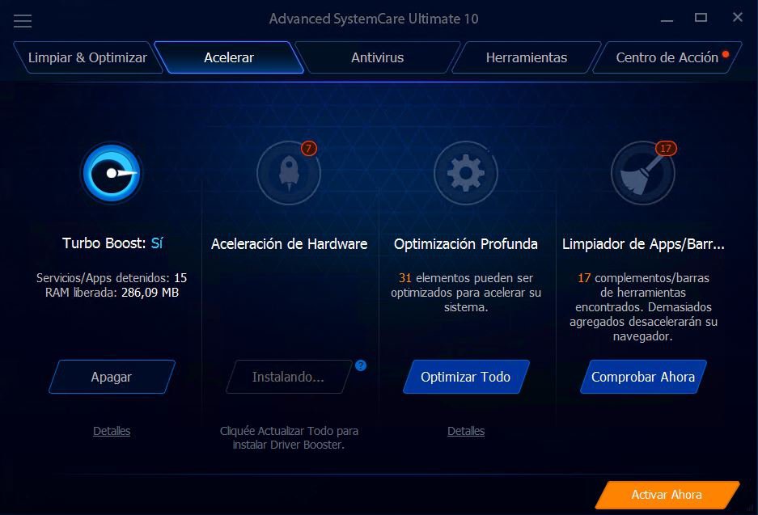758x515 pixels.
Task: Click the Cliquée Actualizar Todo hint text
Action: (289, 437)
